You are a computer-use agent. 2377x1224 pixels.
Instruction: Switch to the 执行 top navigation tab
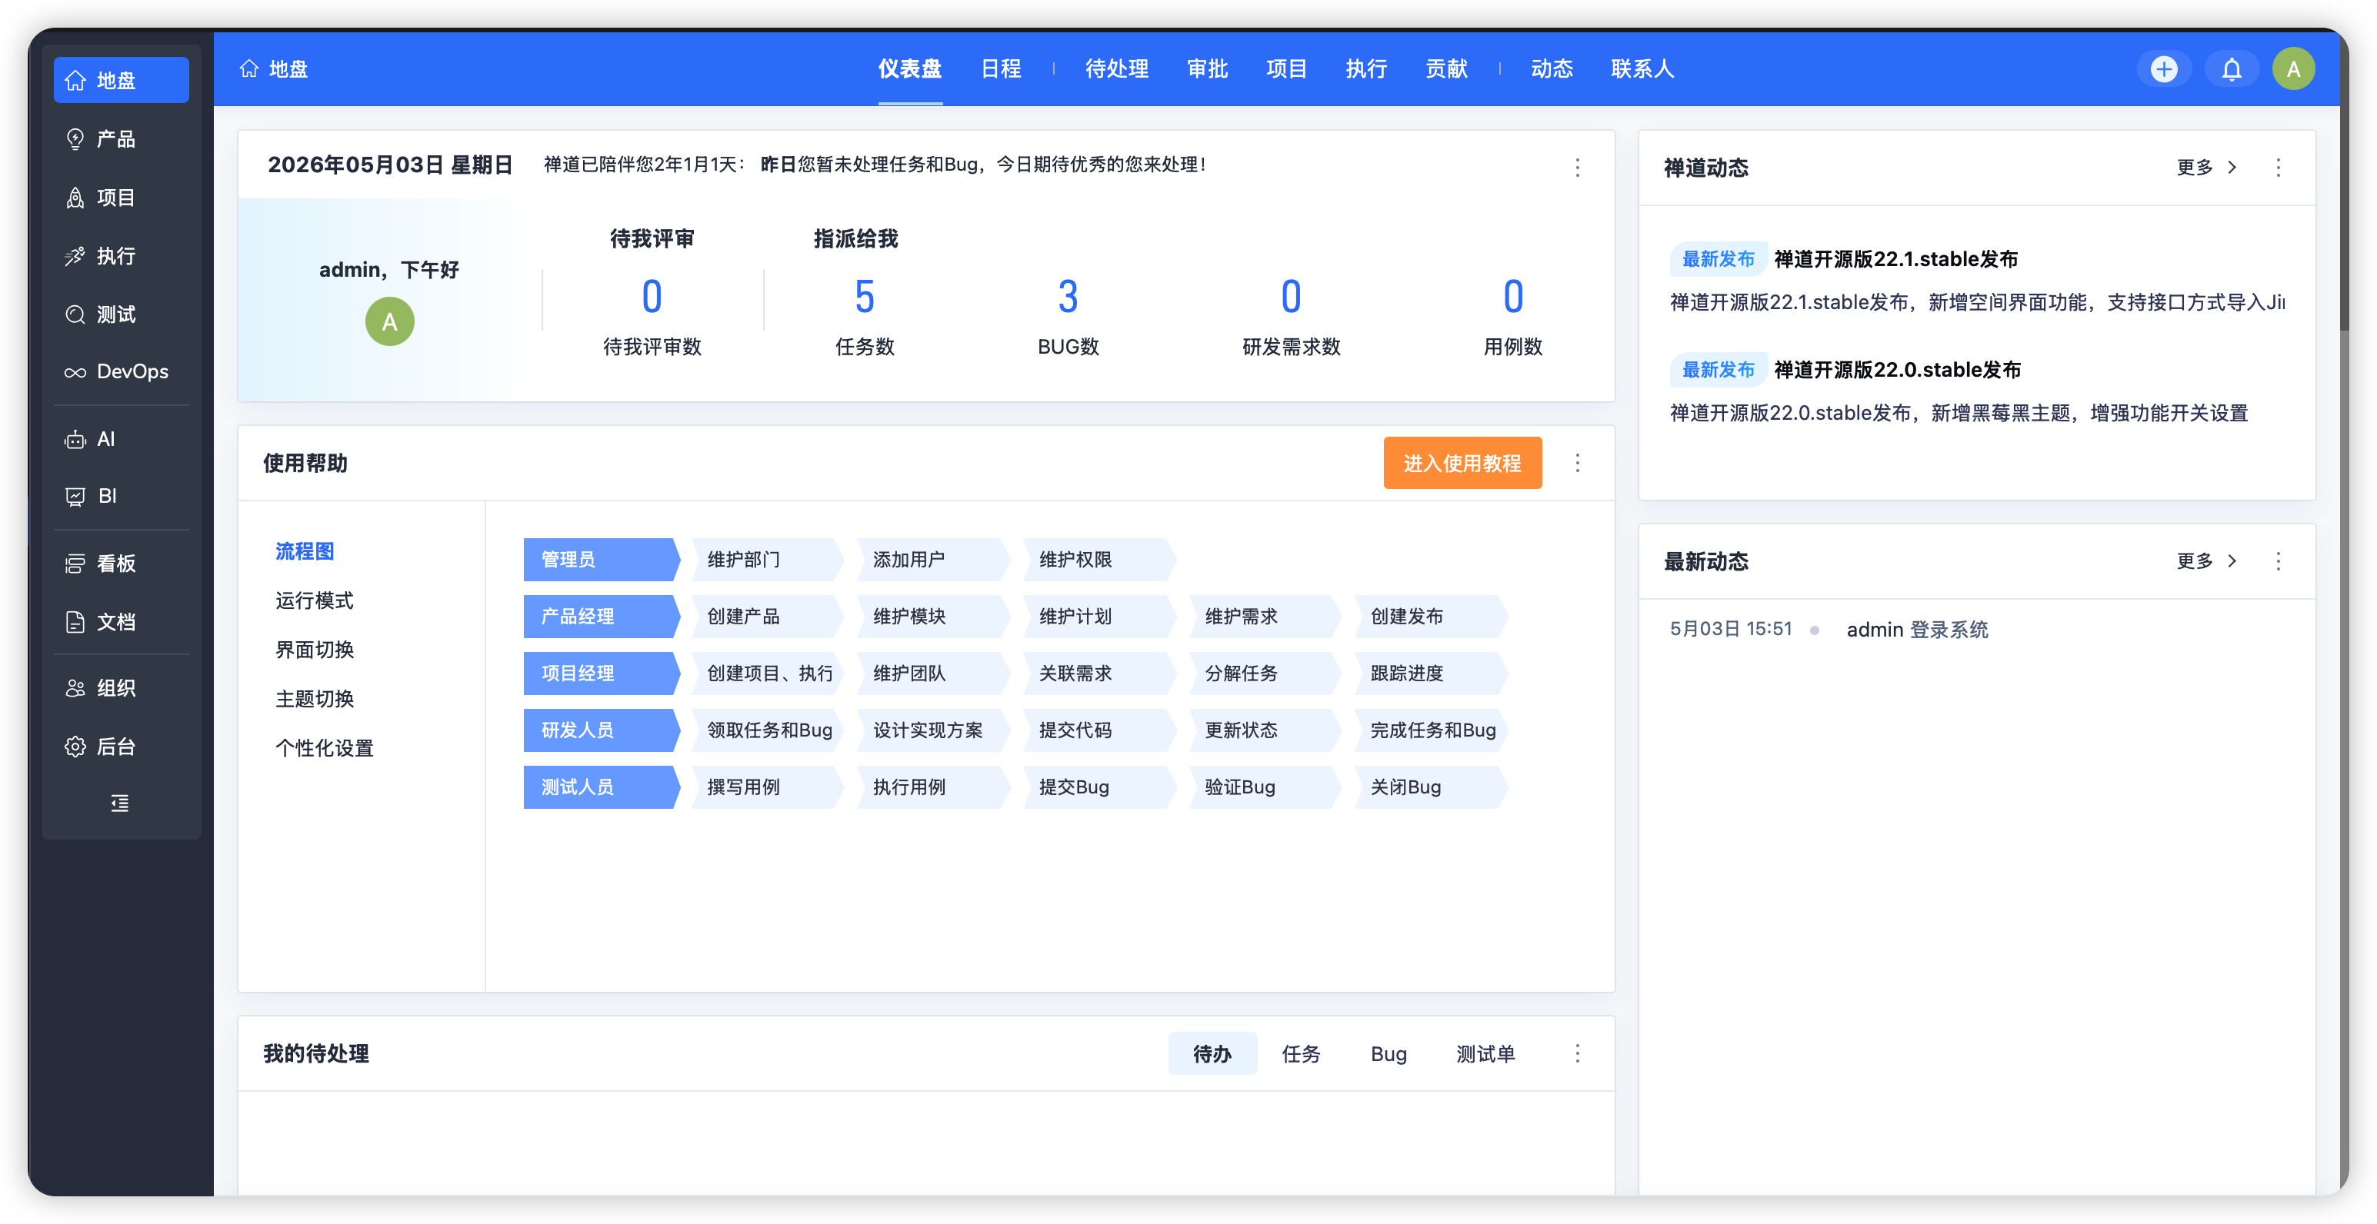tap(1365, 69)
